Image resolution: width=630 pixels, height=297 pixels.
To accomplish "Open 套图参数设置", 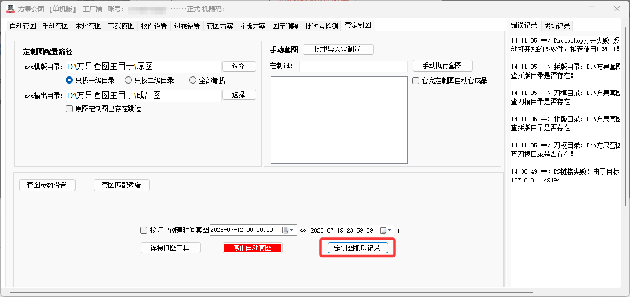I will (x=47, y=185).
